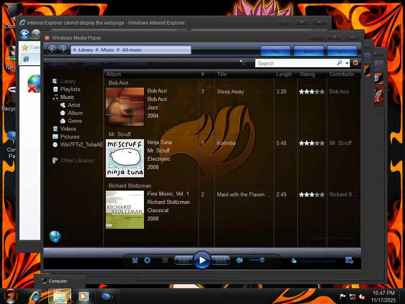
Task: Select Maid with the Flaxen track
Action: click(x=244, y=194)
